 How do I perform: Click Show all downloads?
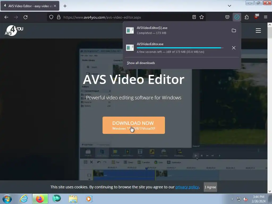coord(141,63)
